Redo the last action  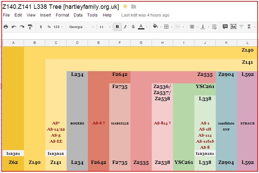tap(22, 27)
